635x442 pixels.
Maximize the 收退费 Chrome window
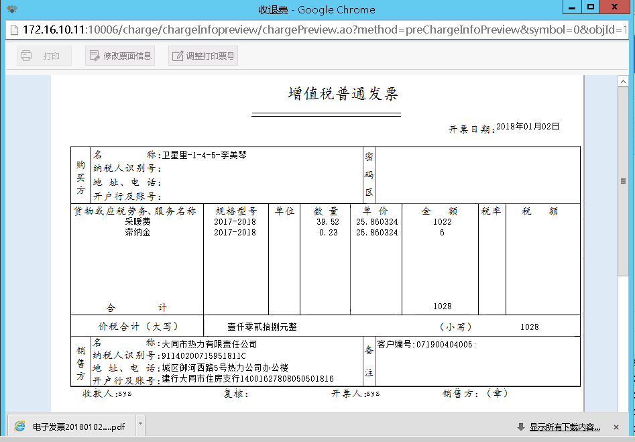pos(590,7)
